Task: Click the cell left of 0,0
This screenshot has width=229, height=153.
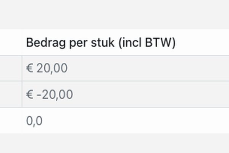Action: (x=11, y=121)
